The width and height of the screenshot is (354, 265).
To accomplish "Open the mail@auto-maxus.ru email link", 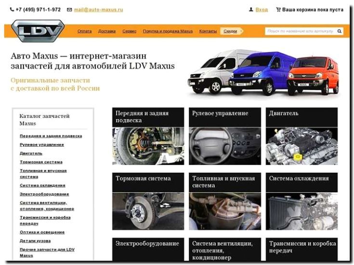I will point(98,10).
